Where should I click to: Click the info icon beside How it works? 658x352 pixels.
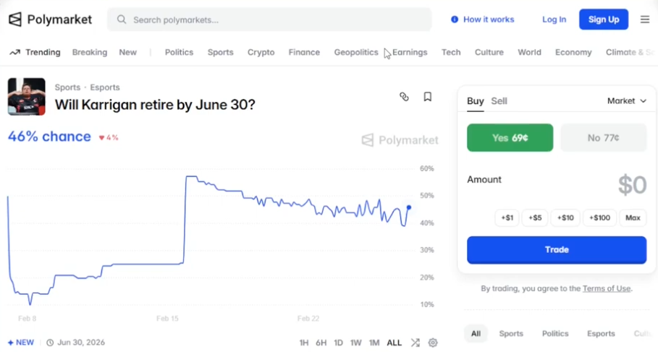tap(455, 20)
